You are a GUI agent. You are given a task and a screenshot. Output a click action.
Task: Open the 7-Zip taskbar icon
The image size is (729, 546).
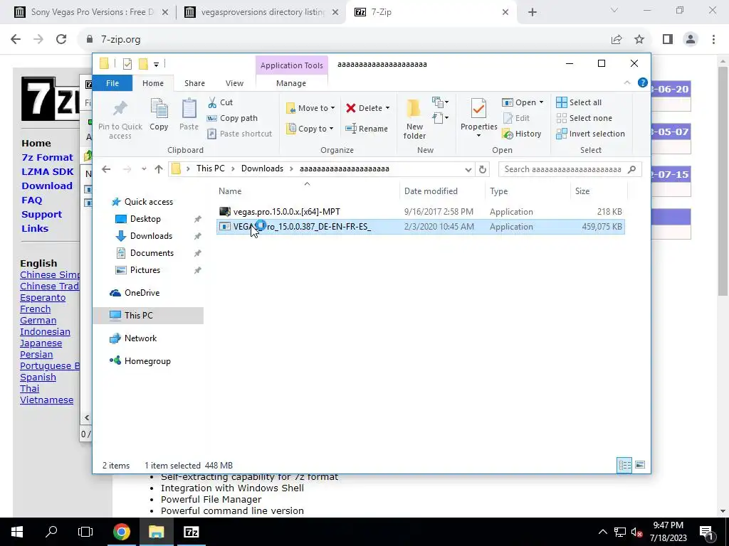pos(191,532)
